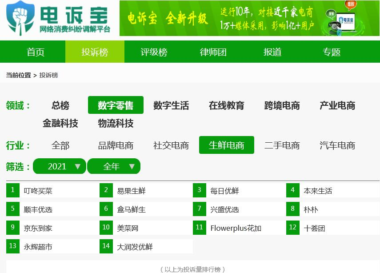Open rank 14 大润发优鲜
The height and width of the screenshot is (273, 380).
(x=146, y=246)
